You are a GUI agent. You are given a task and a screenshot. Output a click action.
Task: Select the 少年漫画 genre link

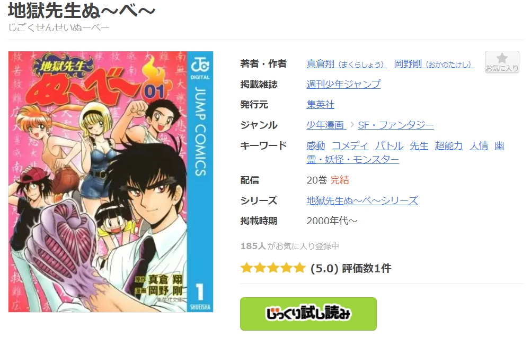[x=326, y=125]
